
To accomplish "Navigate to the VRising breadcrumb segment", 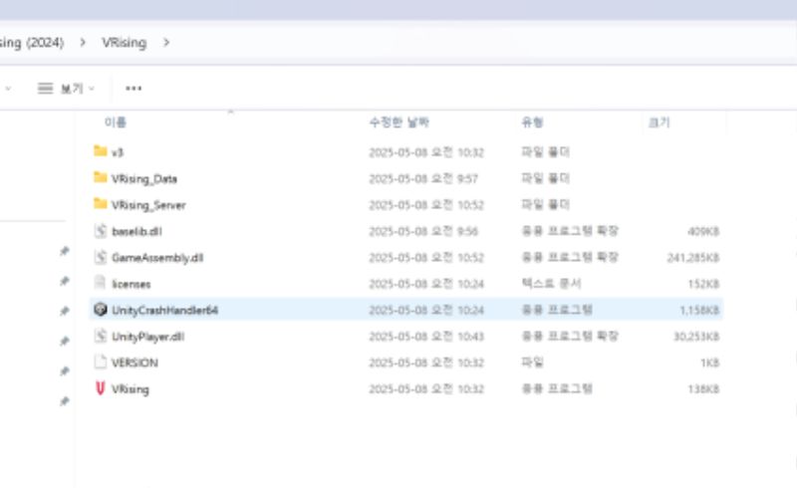I will point(124,43).
